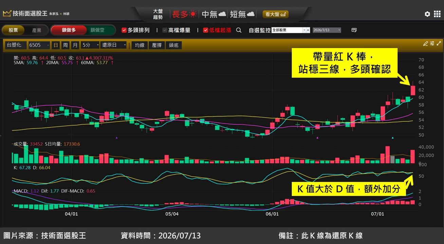Screen dimensions: 444x244
Task: Click the latest red volume bar
Action: pos(413,157)
